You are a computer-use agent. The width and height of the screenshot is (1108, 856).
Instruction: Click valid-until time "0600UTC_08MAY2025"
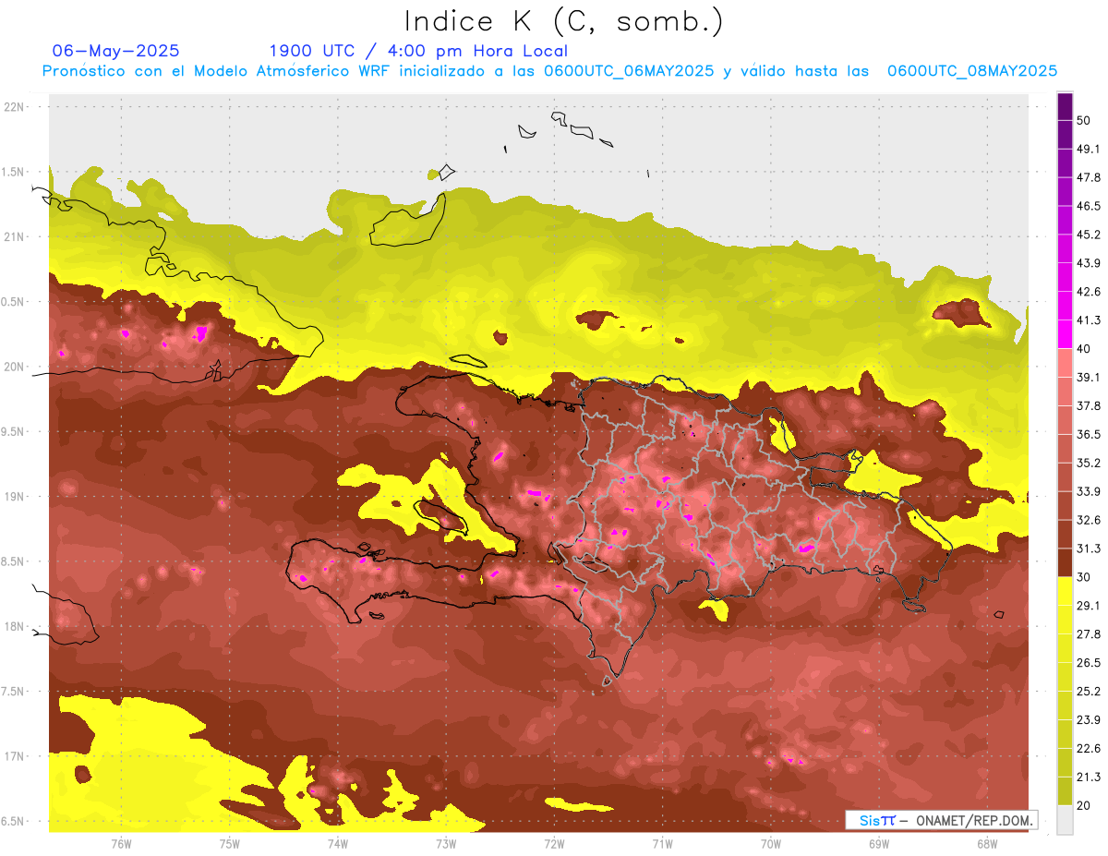pyautogui.click(x=972, y=71)
